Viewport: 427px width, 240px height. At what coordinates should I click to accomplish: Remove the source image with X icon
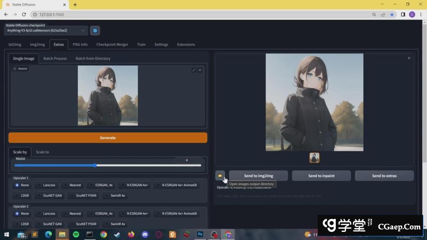(x=200, y=70)
